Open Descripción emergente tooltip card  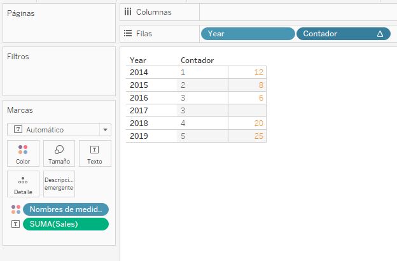[59, 184]
